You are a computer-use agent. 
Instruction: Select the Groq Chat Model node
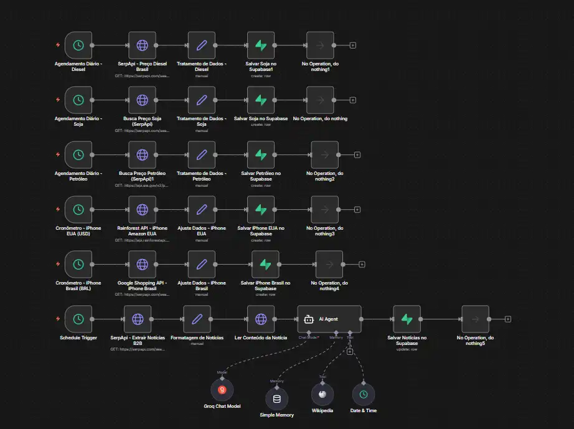pyautogui.click(x=222, y=390)
